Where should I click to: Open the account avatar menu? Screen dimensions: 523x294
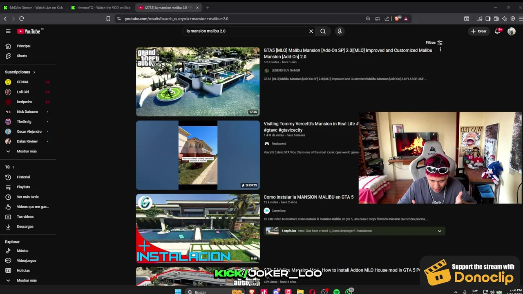point(512,31)
